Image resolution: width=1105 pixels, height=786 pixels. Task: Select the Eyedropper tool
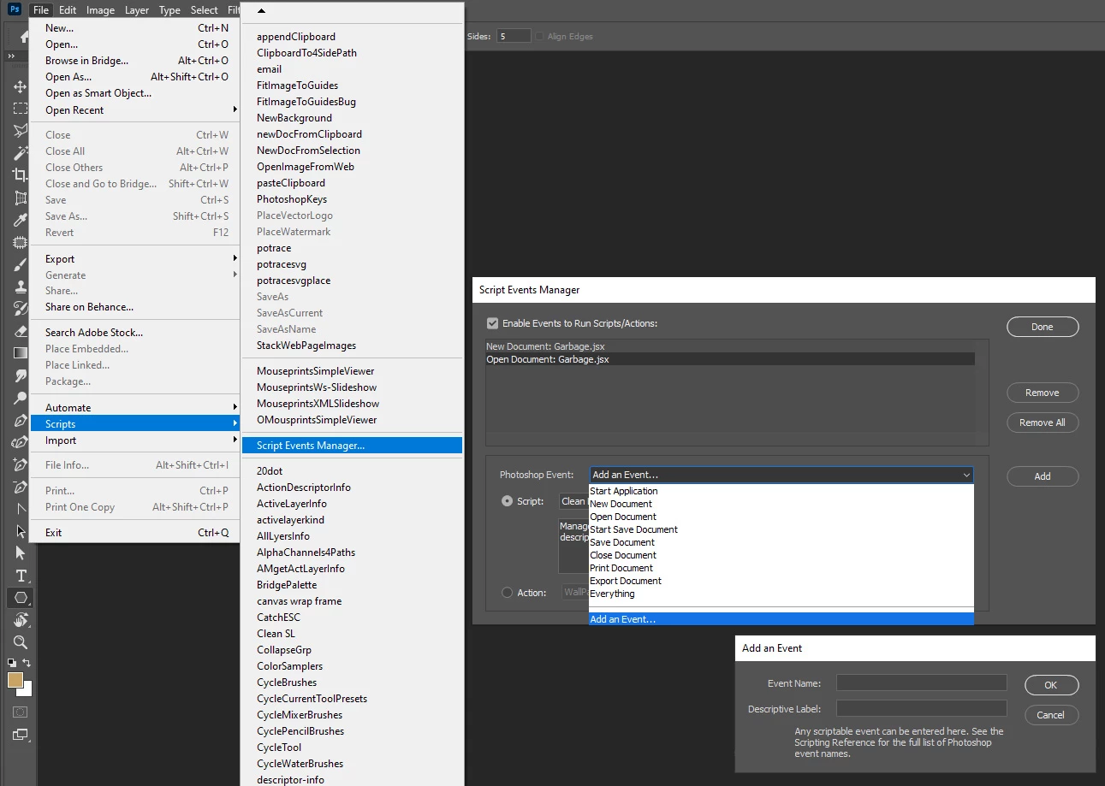pyautogui.click(x=20, y=221)
